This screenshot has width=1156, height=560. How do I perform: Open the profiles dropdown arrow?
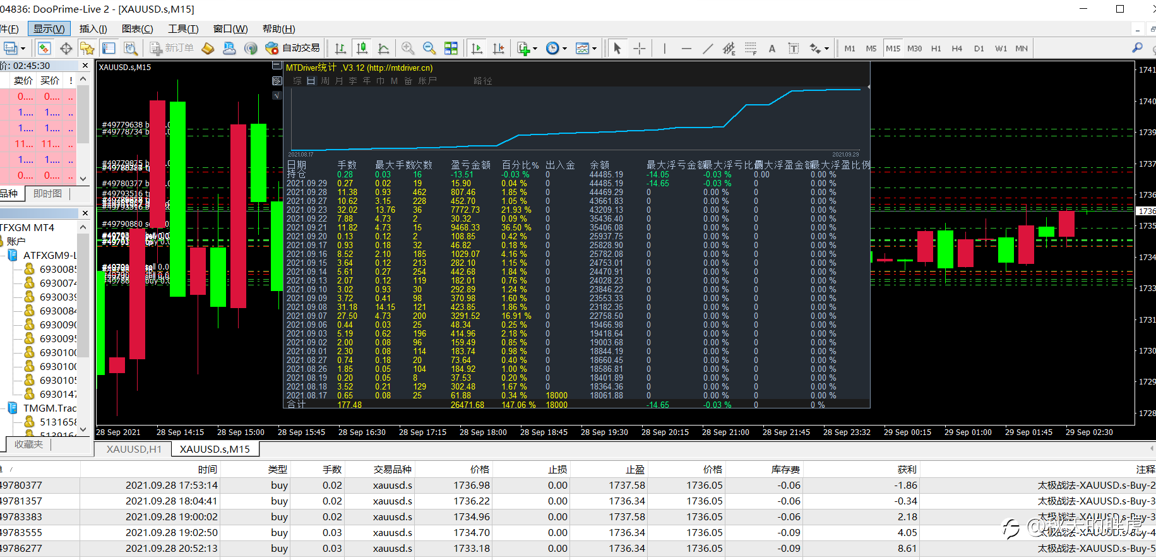pyautogui.click(x=23, y=49)
